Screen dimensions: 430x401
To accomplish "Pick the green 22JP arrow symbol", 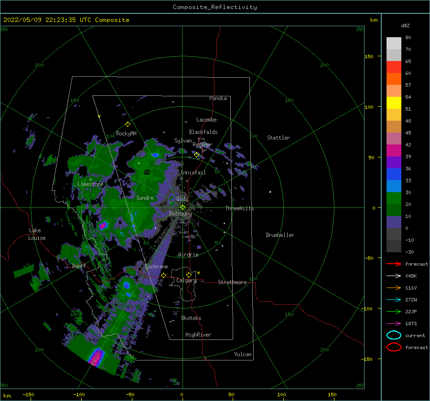I will [394, 311].
